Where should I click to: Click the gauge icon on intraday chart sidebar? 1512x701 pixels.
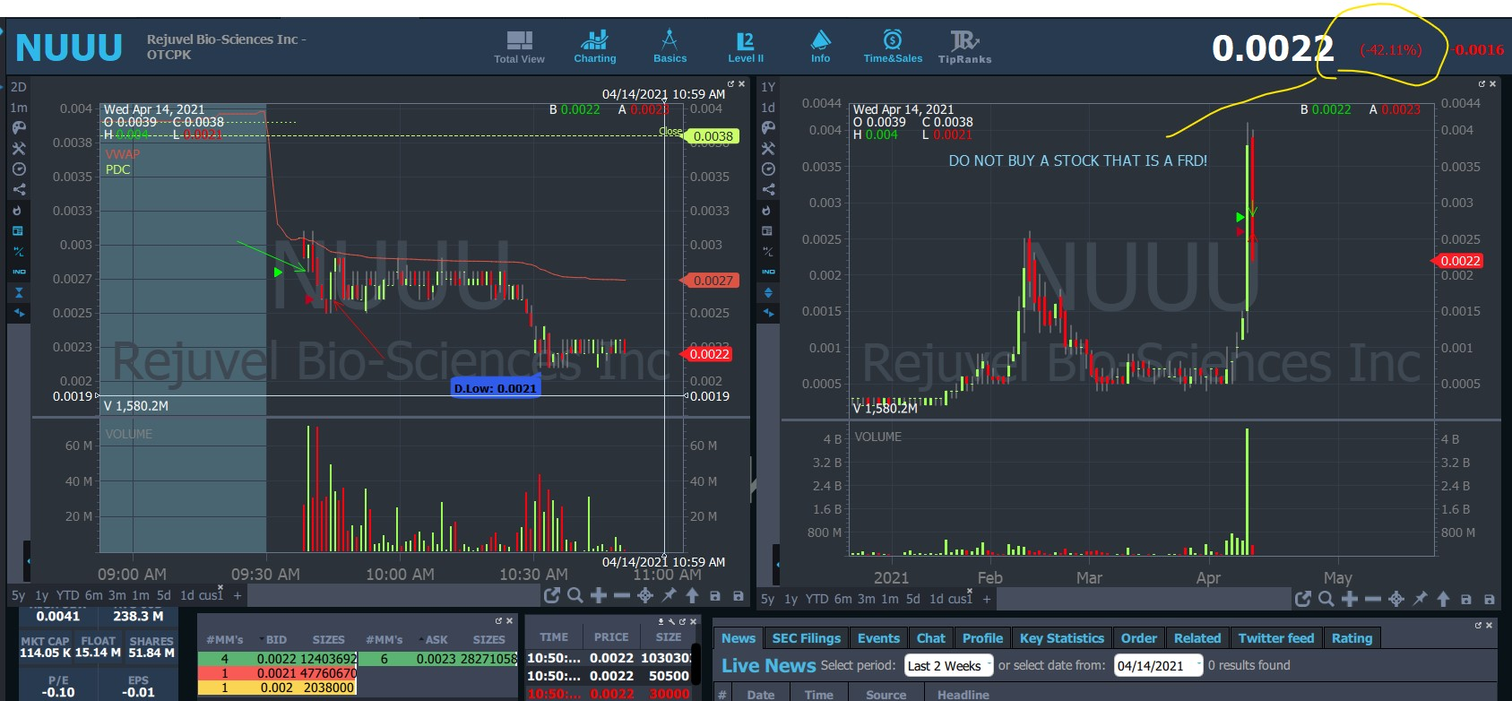[19, 169]
